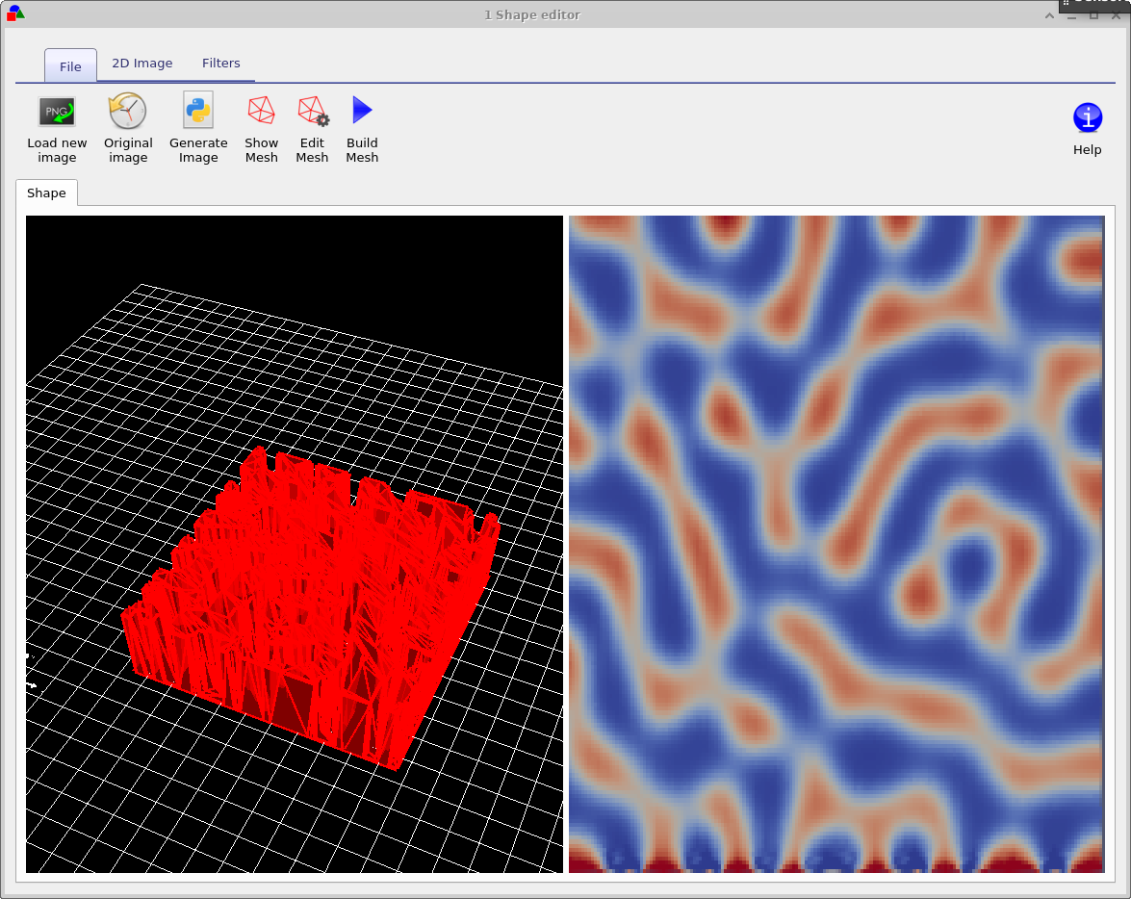
Task: Select the Original image tool
Action: (x=128, y=111)
